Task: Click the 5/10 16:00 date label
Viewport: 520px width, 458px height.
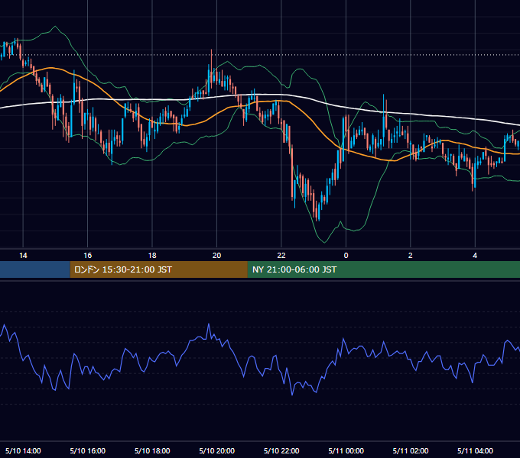Action: click(87, 450)
